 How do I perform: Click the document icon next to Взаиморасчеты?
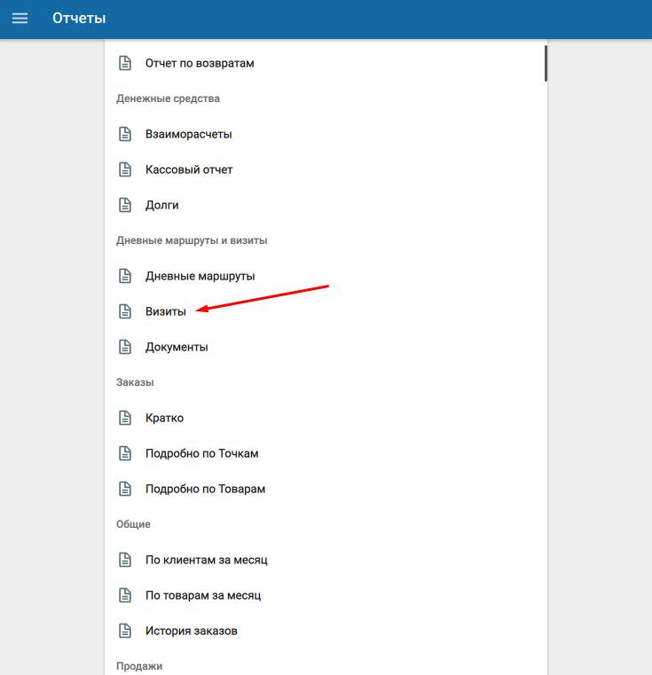[125, 134]
